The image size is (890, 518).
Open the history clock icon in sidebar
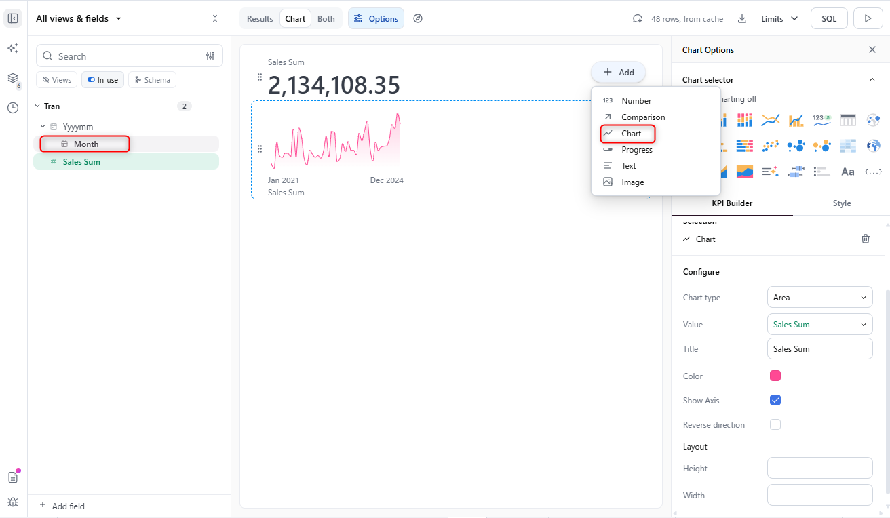pos(13,108)
